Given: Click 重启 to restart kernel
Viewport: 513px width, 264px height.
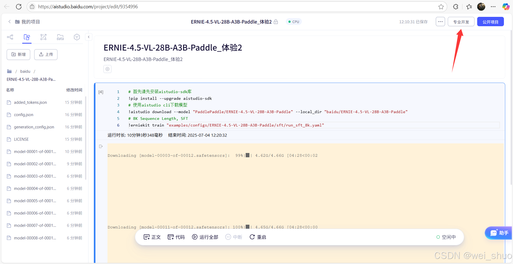Looking at the screenshot, I should point(258,237).
